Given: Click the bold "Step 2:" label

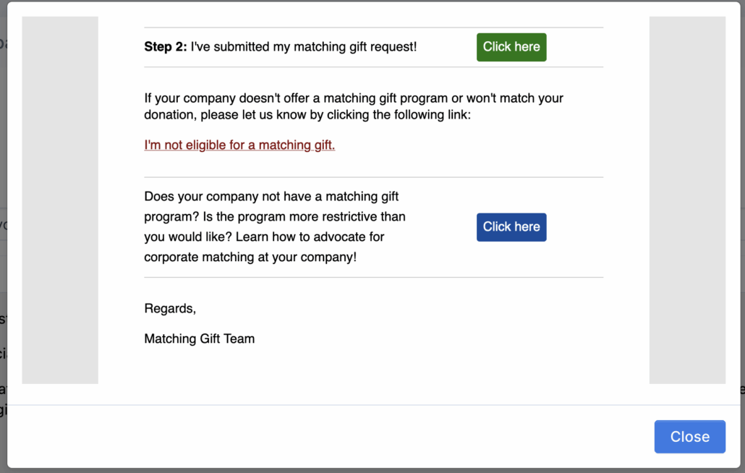Looking at the screenshot, I should [166, 47].
